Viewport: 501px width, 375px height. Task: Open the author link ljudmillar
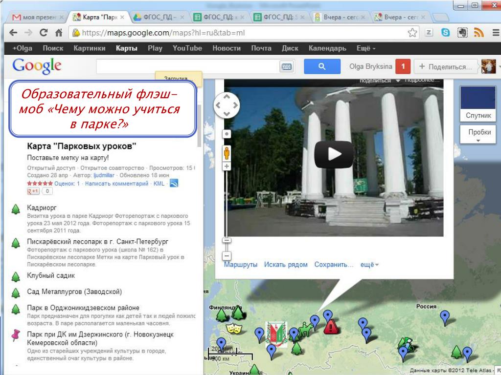[x=104, y=175]
